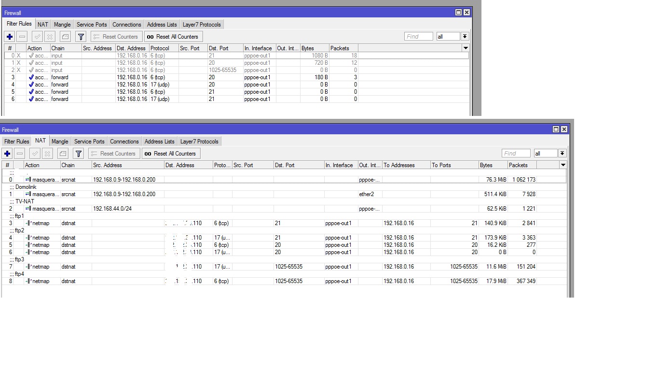This screenshot has width=659, height=371.
Task: Open Address Lists tab in bottom Firewall window
Action: [x=160, y=142]
